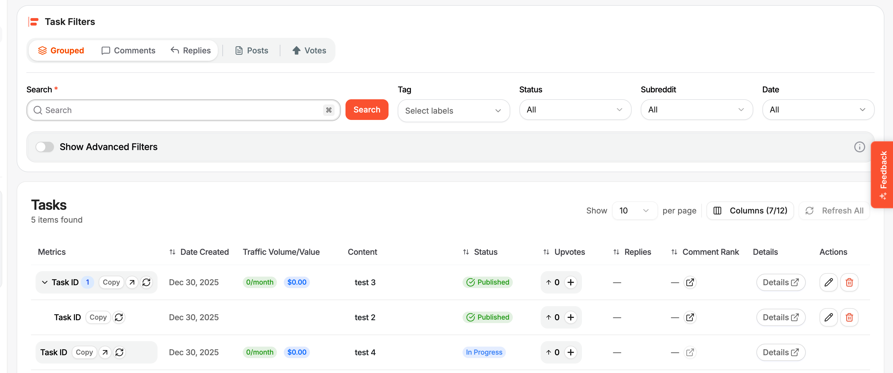Open the Status filter dropdown
Screen dimensions: 893x373
[x=575, y=110]
